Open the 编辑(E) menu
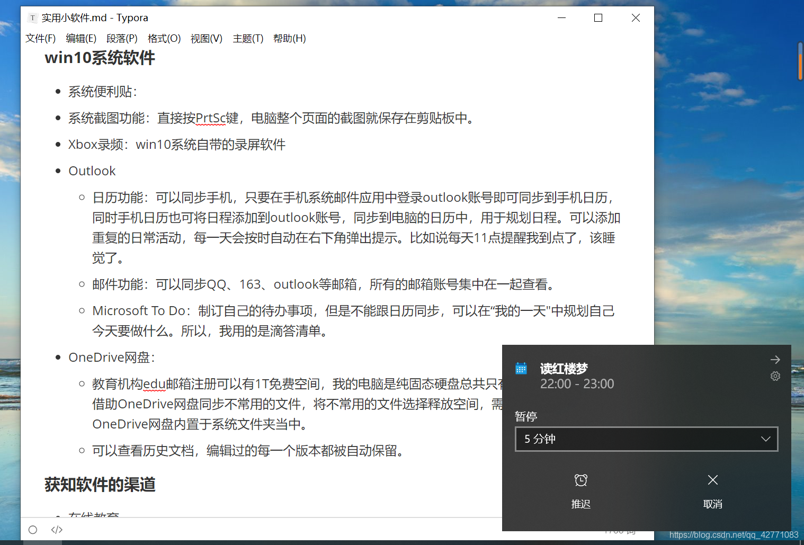Image resolution: width=804 pixels, height=545 pixels. (x=81, y=39)
